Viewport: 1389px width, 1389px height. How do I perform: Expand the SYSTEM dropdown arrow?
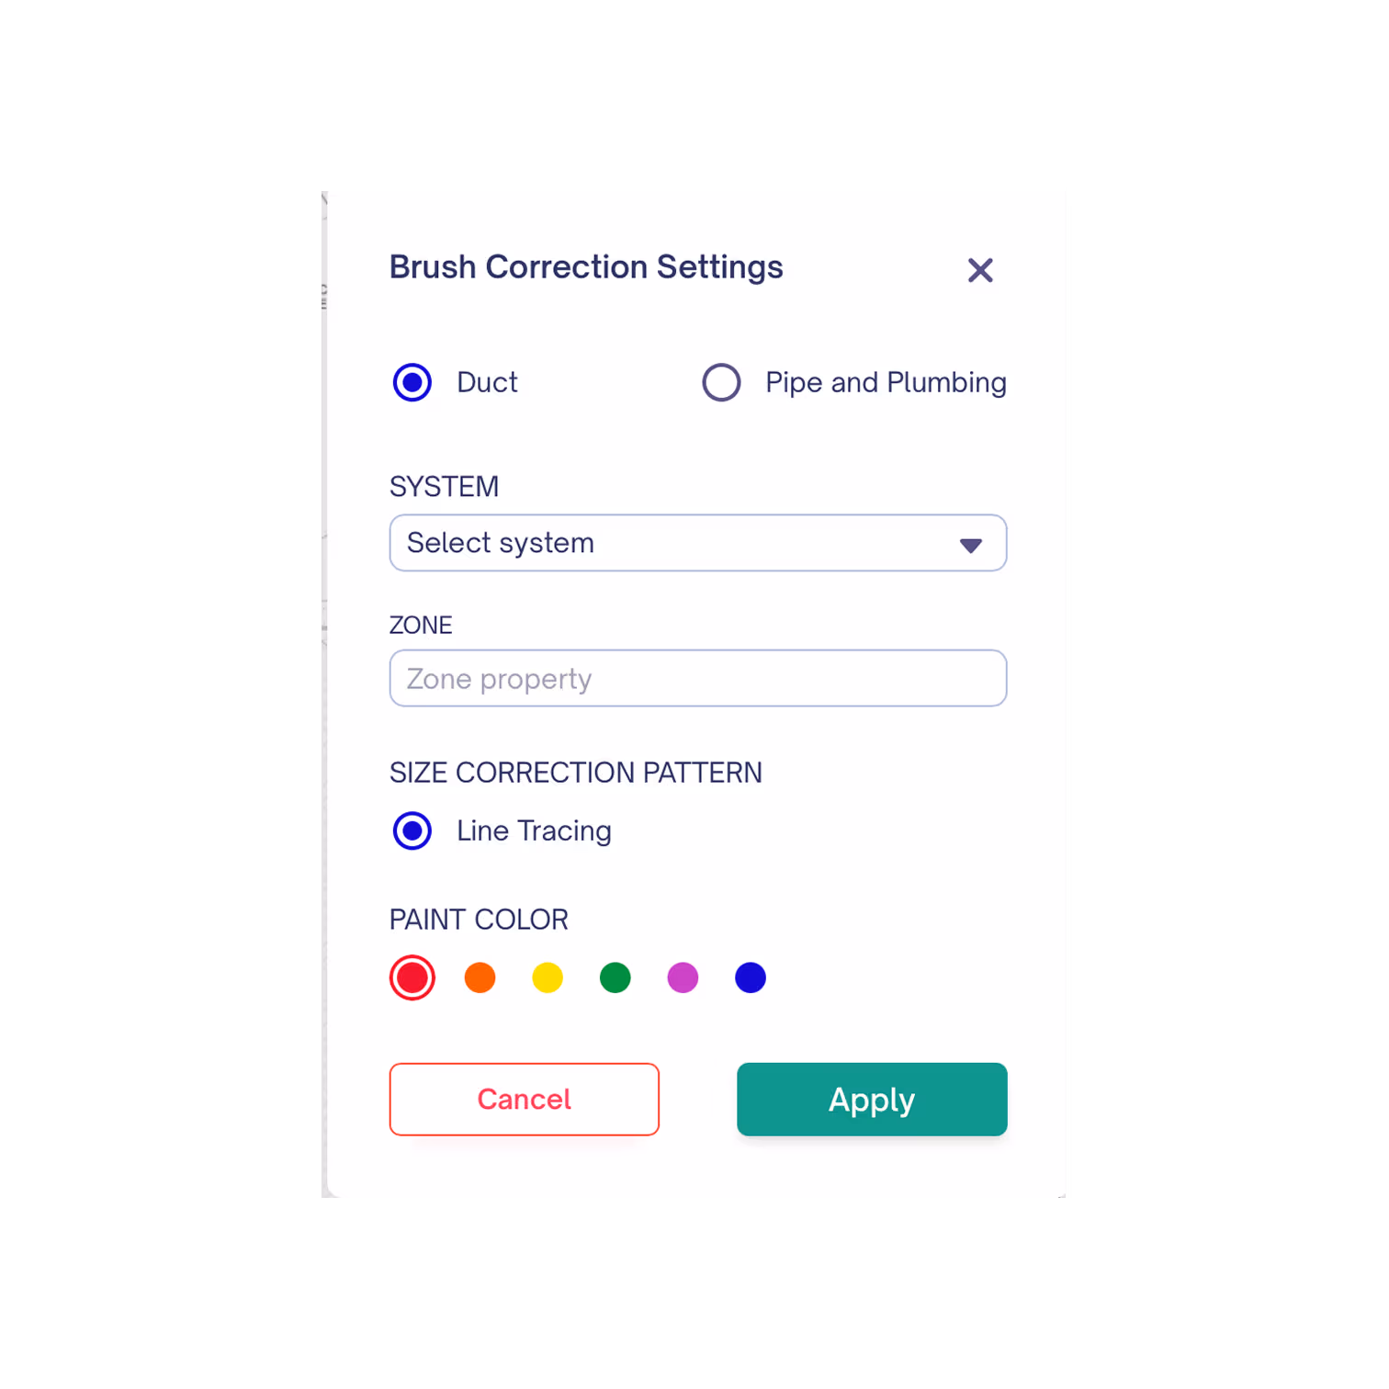click(x=971, y=546)
